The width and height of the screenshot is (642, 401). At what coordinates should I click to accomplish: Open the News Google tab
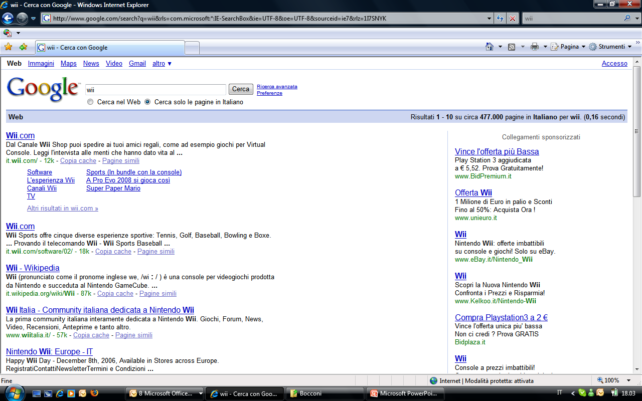pos(91,64)
